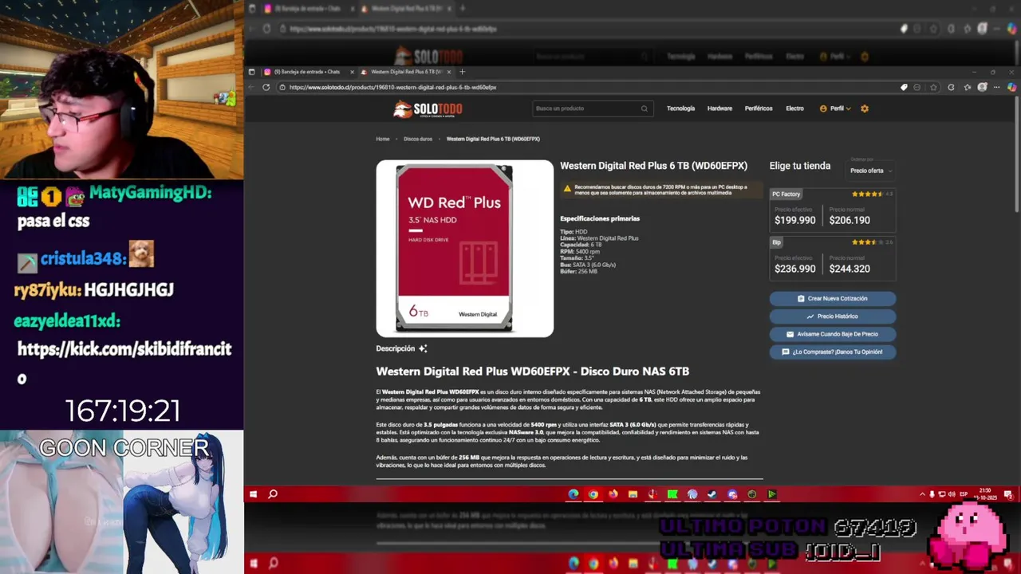Viewport: 1021px width, 574px height.
Task: Expand the Perfil dropdown in site header
Action: (835, 108)
